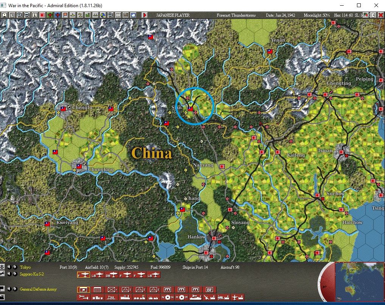The height and width of the screenshot is (305, 385).
Task: Click the black flag ground units icon
Action: (2, 289)
